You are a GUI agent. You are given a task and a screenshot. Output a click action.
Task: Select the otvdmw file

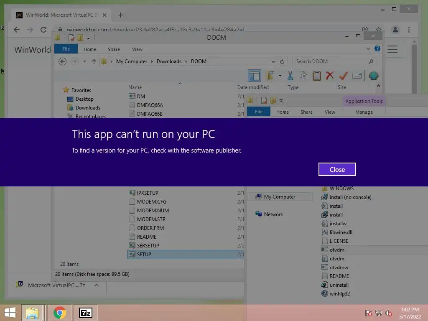339,267
